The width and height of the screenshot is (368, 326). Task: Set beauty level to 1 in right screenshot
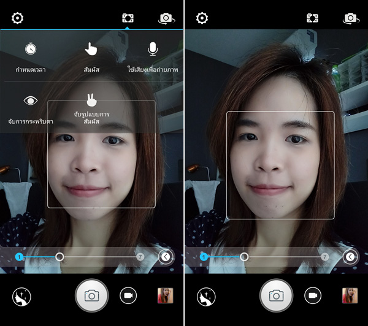click(204, 257)
